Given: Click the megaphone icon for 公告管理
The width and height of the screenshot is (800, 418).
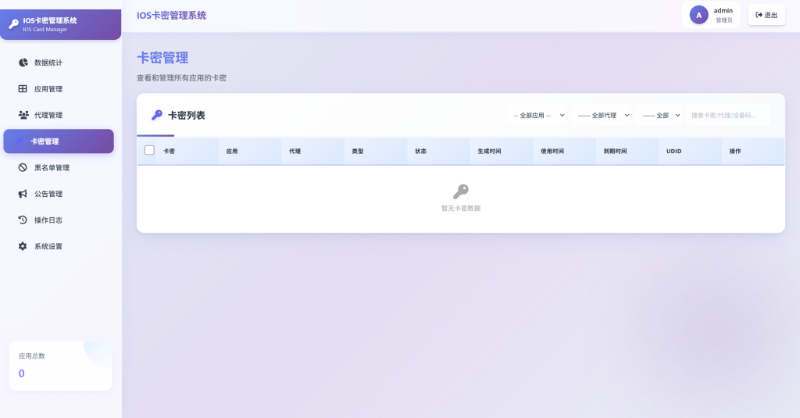Looking at the screenshot, I should pyautogui.click(x=23, y=194).
